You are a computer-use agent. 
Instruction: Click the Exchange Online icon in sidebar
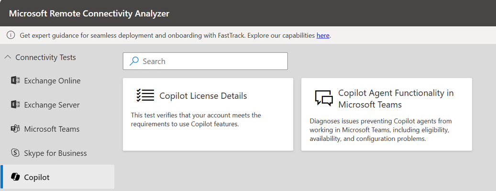[x=15, y=81]
